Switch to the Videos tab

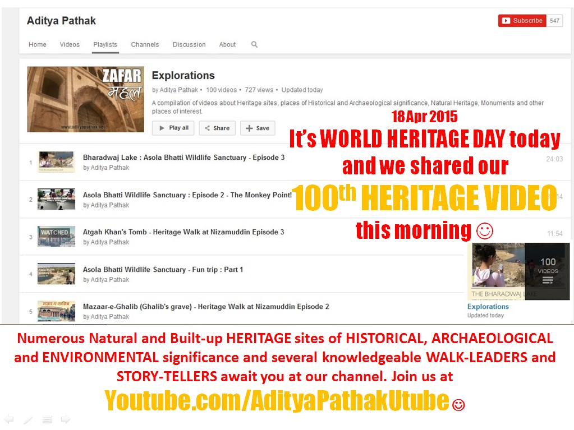[70, 45]
